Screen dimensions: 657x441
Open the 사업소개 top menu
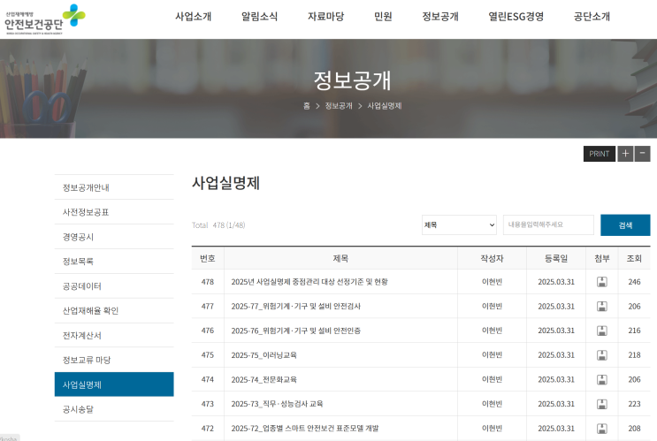[x=193, y=16]
